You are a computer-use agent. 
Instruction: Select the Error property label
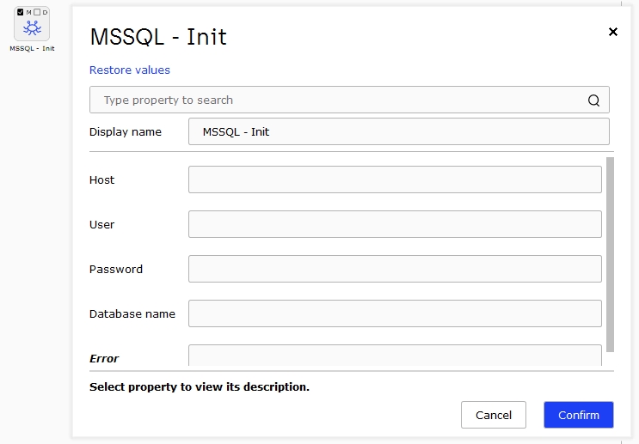(x=104, y=358)
